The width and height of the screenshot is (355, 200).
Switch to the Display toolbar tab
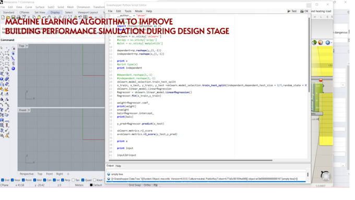[x=55, y=13]
